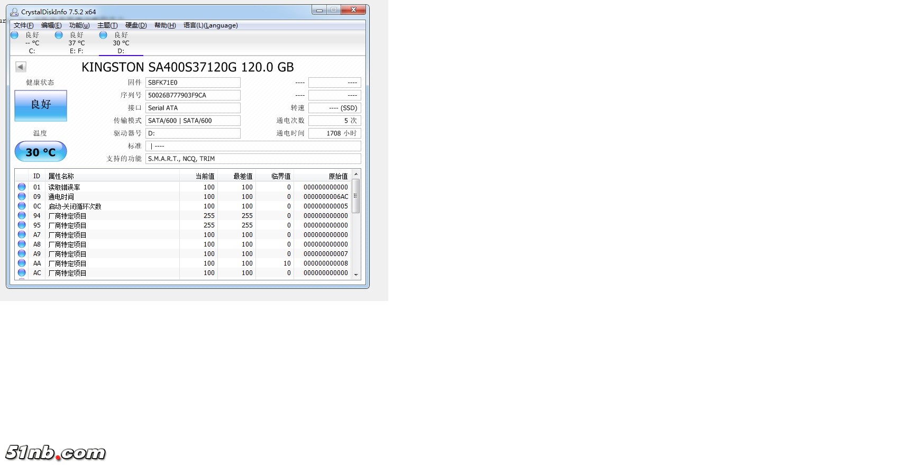
Task: Open the 帮助(H) menu
Action: 165,25
